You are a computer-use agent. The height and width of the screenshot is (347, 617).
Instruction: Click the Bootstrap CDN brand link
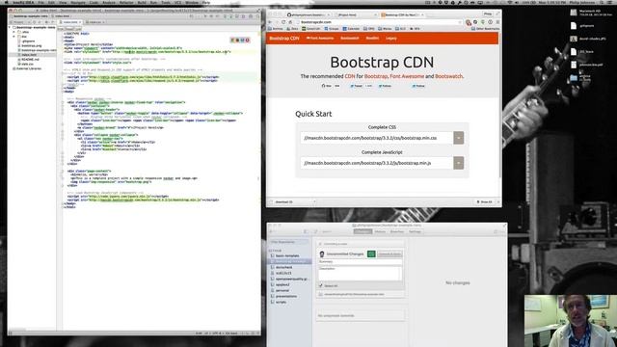pos(284,39)
